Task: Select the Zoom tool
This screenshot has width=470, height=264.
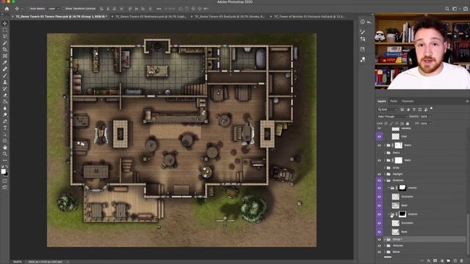Action: [x=4, y=154]
